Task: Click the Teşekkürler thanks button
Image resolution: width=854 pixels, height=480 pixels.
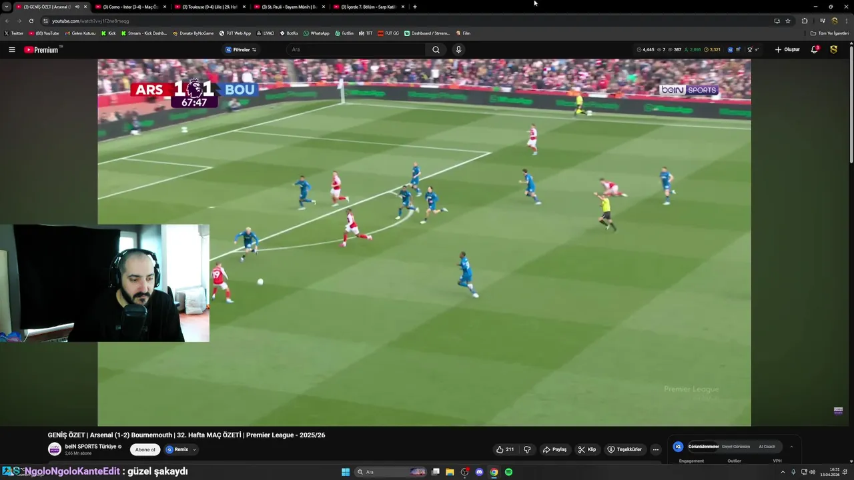Action: pyautogui.click(x=624, y=449)
